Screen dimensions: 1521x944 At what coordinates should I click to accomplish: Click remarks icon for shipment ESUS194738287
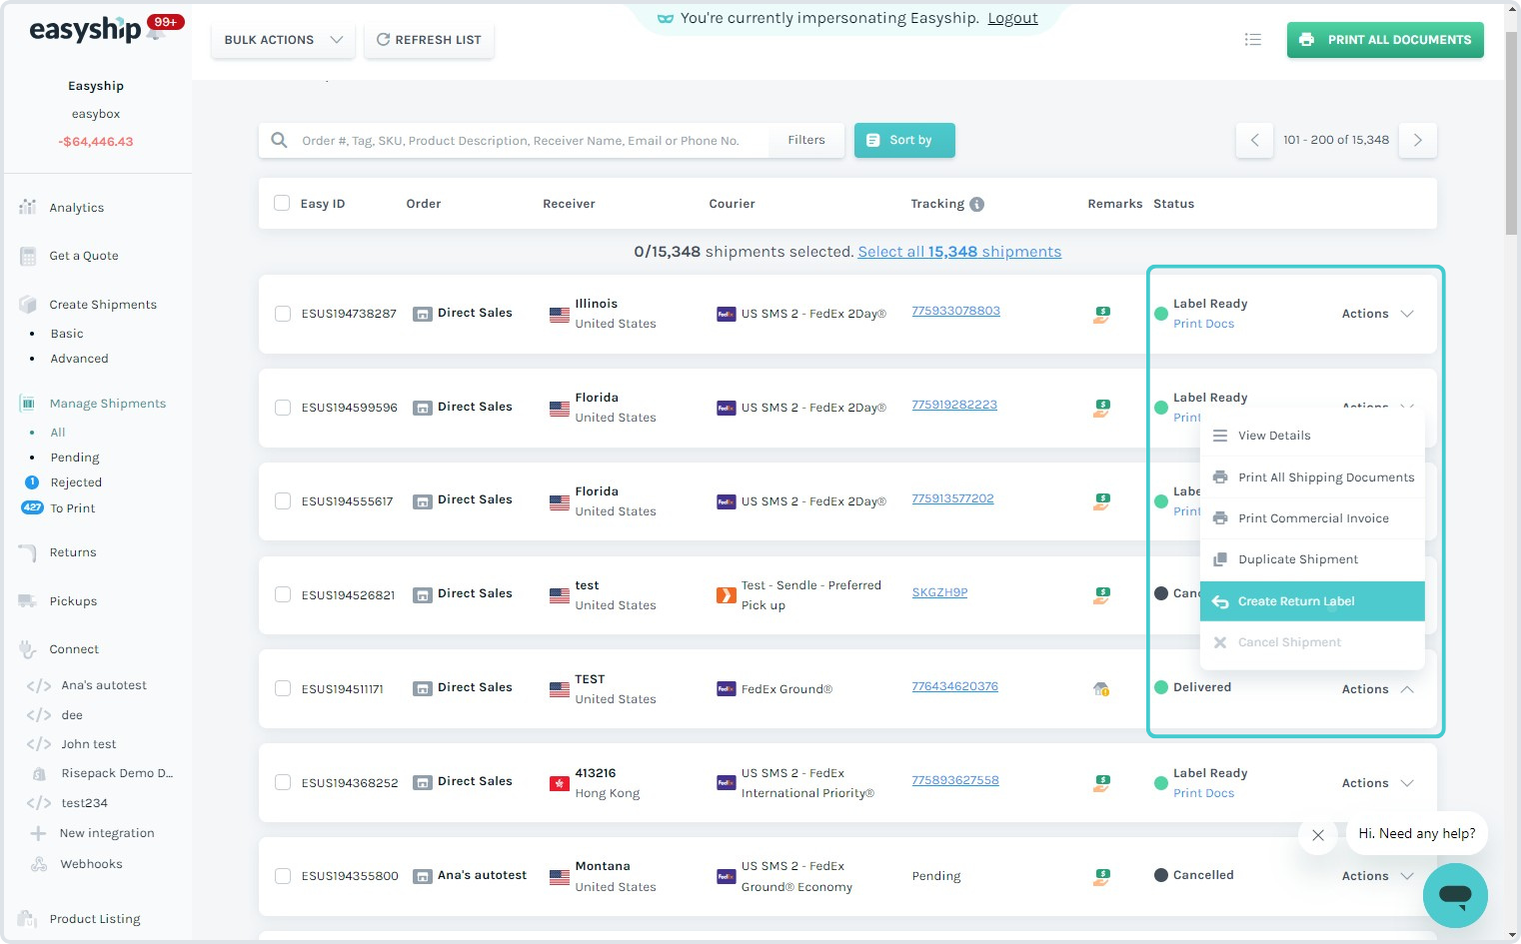(1101, 314)
